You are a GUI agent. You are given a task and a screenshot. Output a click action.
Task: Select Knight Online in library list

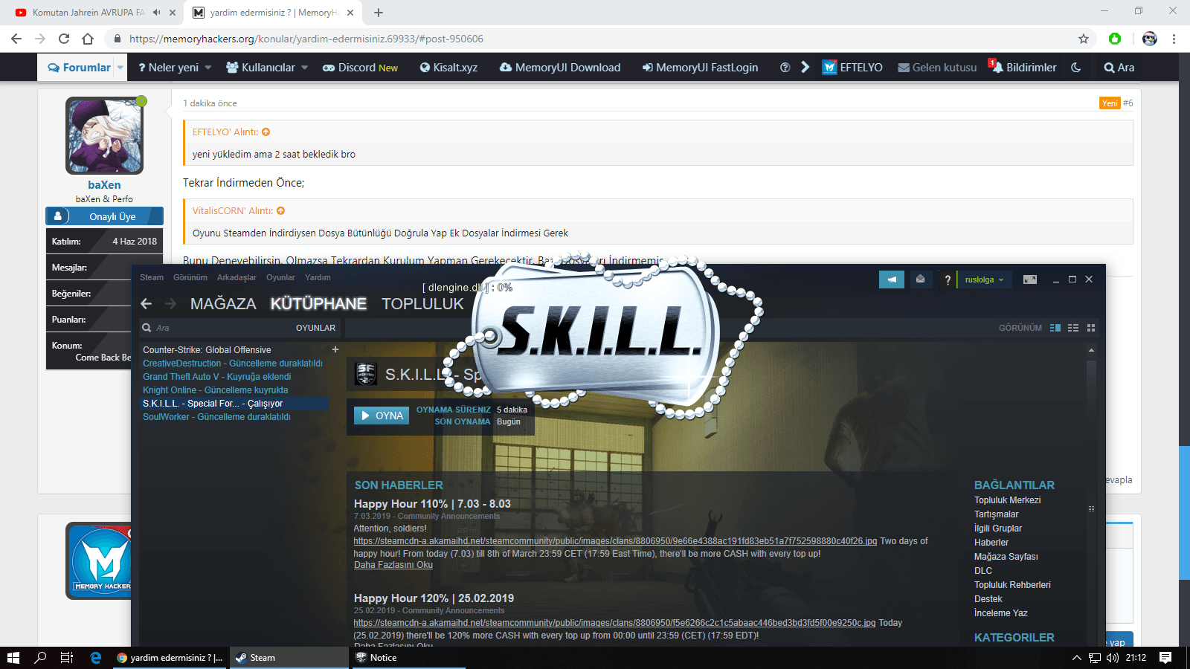(216, 390)
